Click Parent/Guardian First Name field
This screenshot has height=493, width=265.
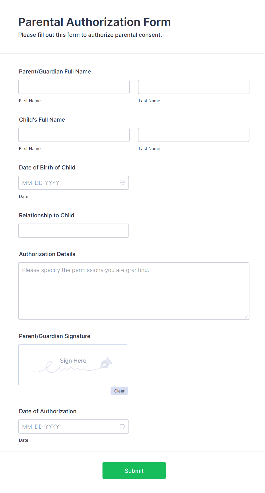pos(74,87)
